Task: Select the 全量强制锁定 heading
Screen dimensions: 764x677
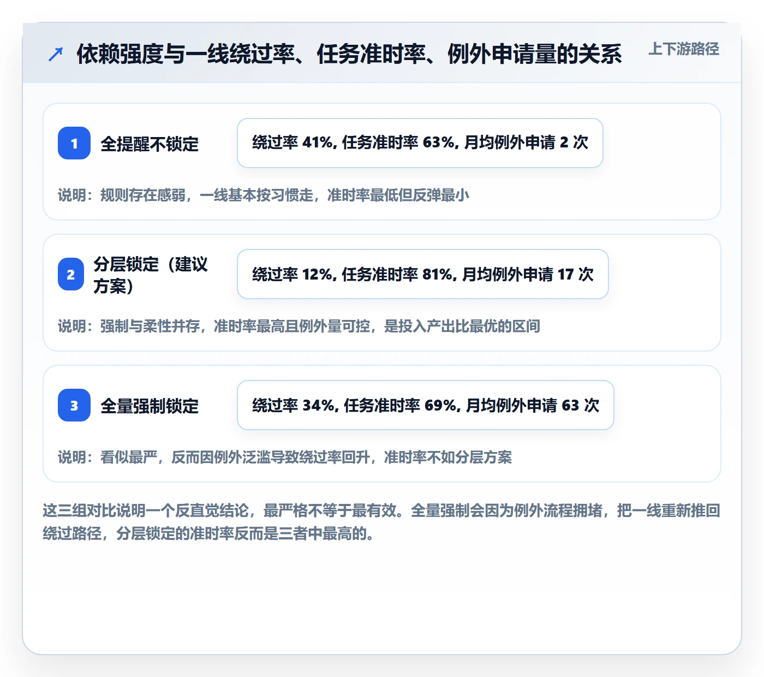Action: click(x=150, y=406)
